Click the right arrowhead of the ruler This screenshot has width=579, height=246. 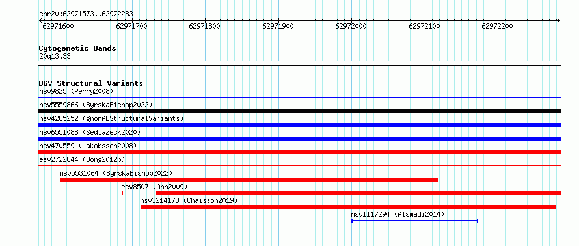(x=559, y=20)
